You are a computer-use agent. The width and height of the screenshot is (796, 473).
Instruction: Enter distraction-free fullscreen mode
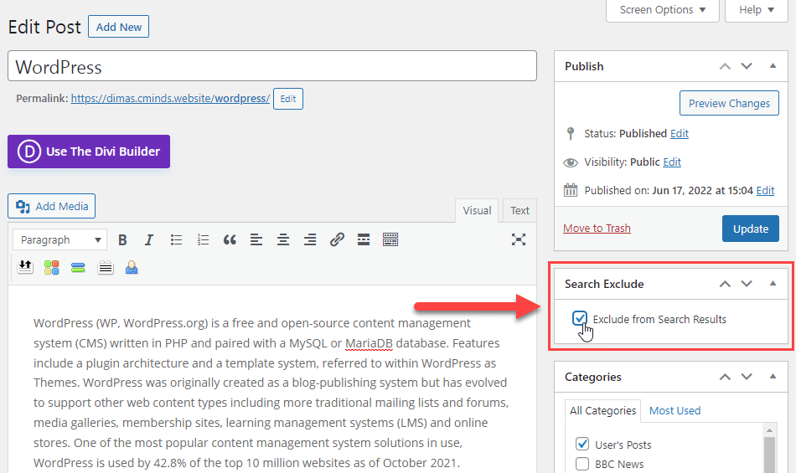pos(519,240)
